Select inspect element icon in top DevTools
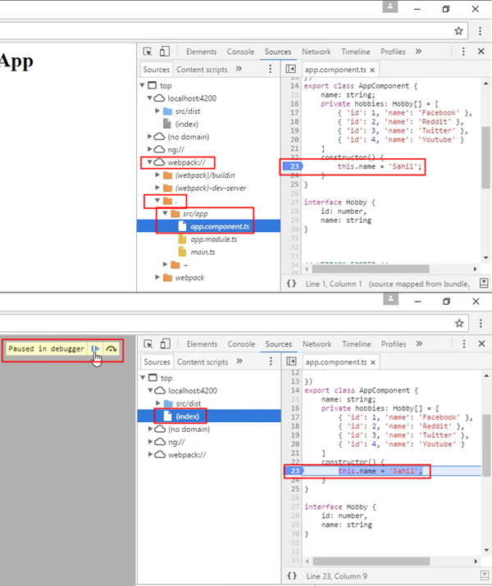This screenshot has width=492, height=586. 148,52
